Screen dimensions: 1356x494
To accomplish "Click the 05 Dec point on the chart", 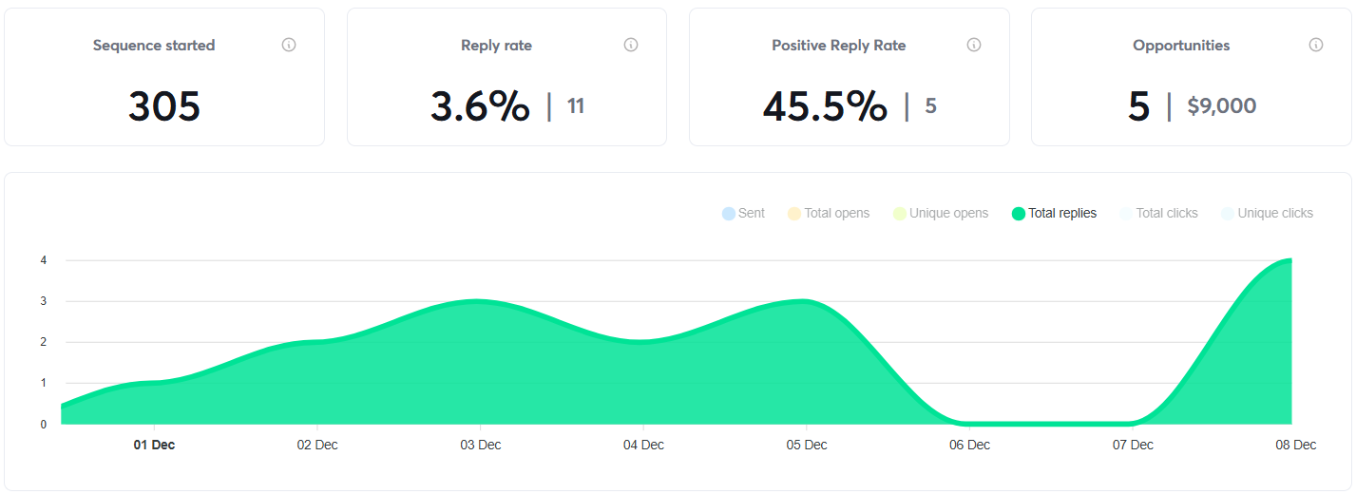I will point(806,302).
